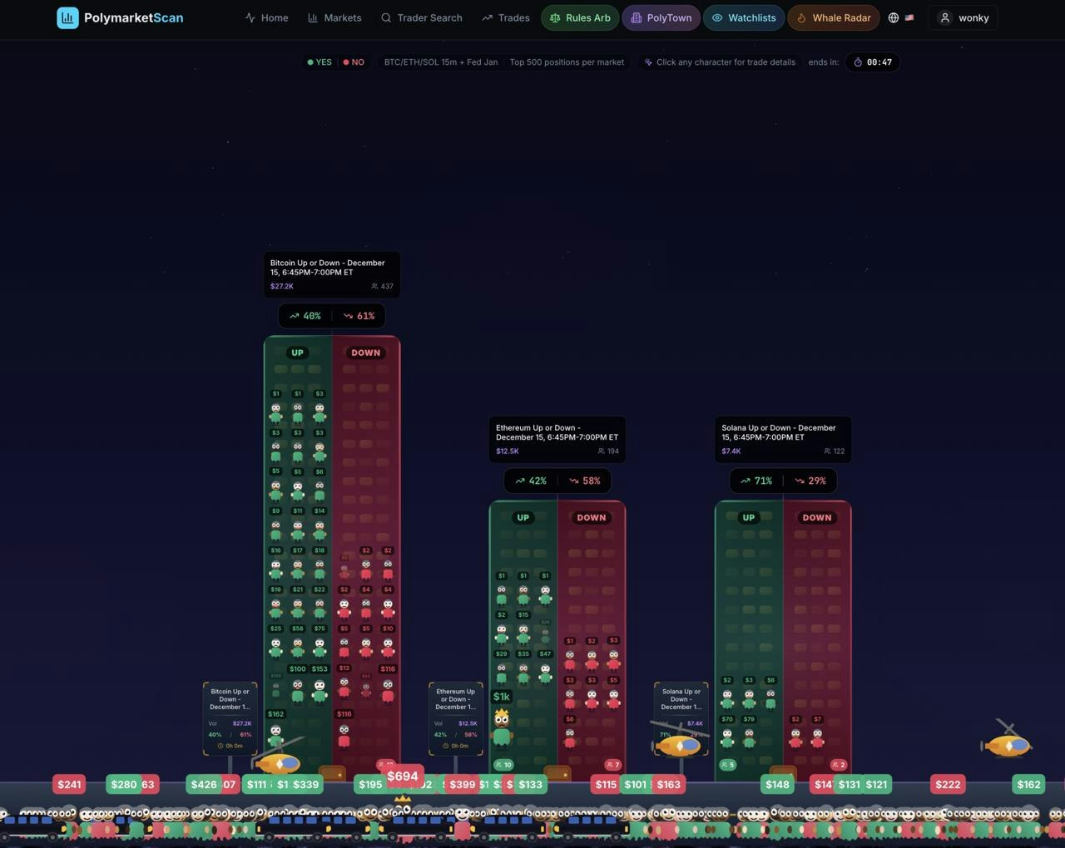Toggle the YES filter in the legend

tap(319, 62)
